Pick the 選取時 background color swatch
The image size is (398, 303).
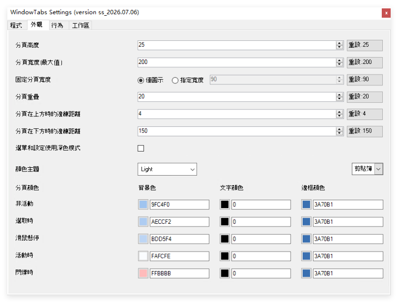(143, 222)
